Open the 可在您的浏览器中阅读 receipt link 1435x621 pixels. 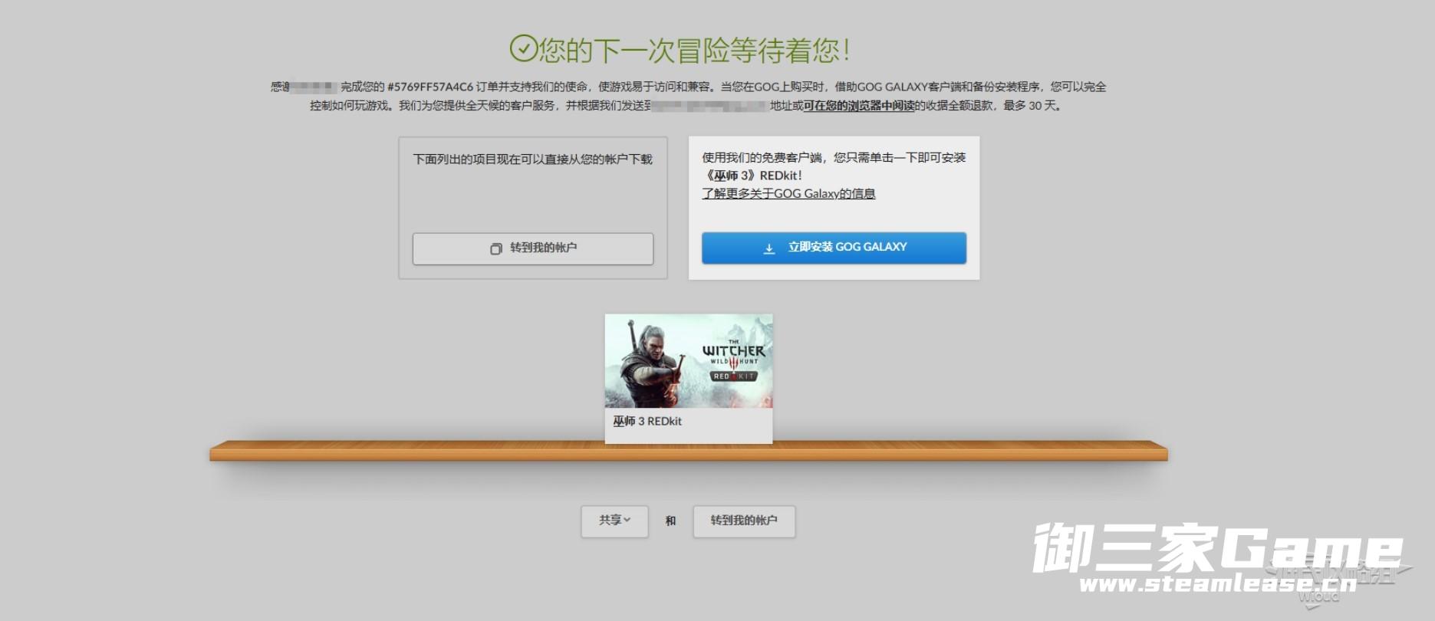pyautogui.click(x=858, y=106)
